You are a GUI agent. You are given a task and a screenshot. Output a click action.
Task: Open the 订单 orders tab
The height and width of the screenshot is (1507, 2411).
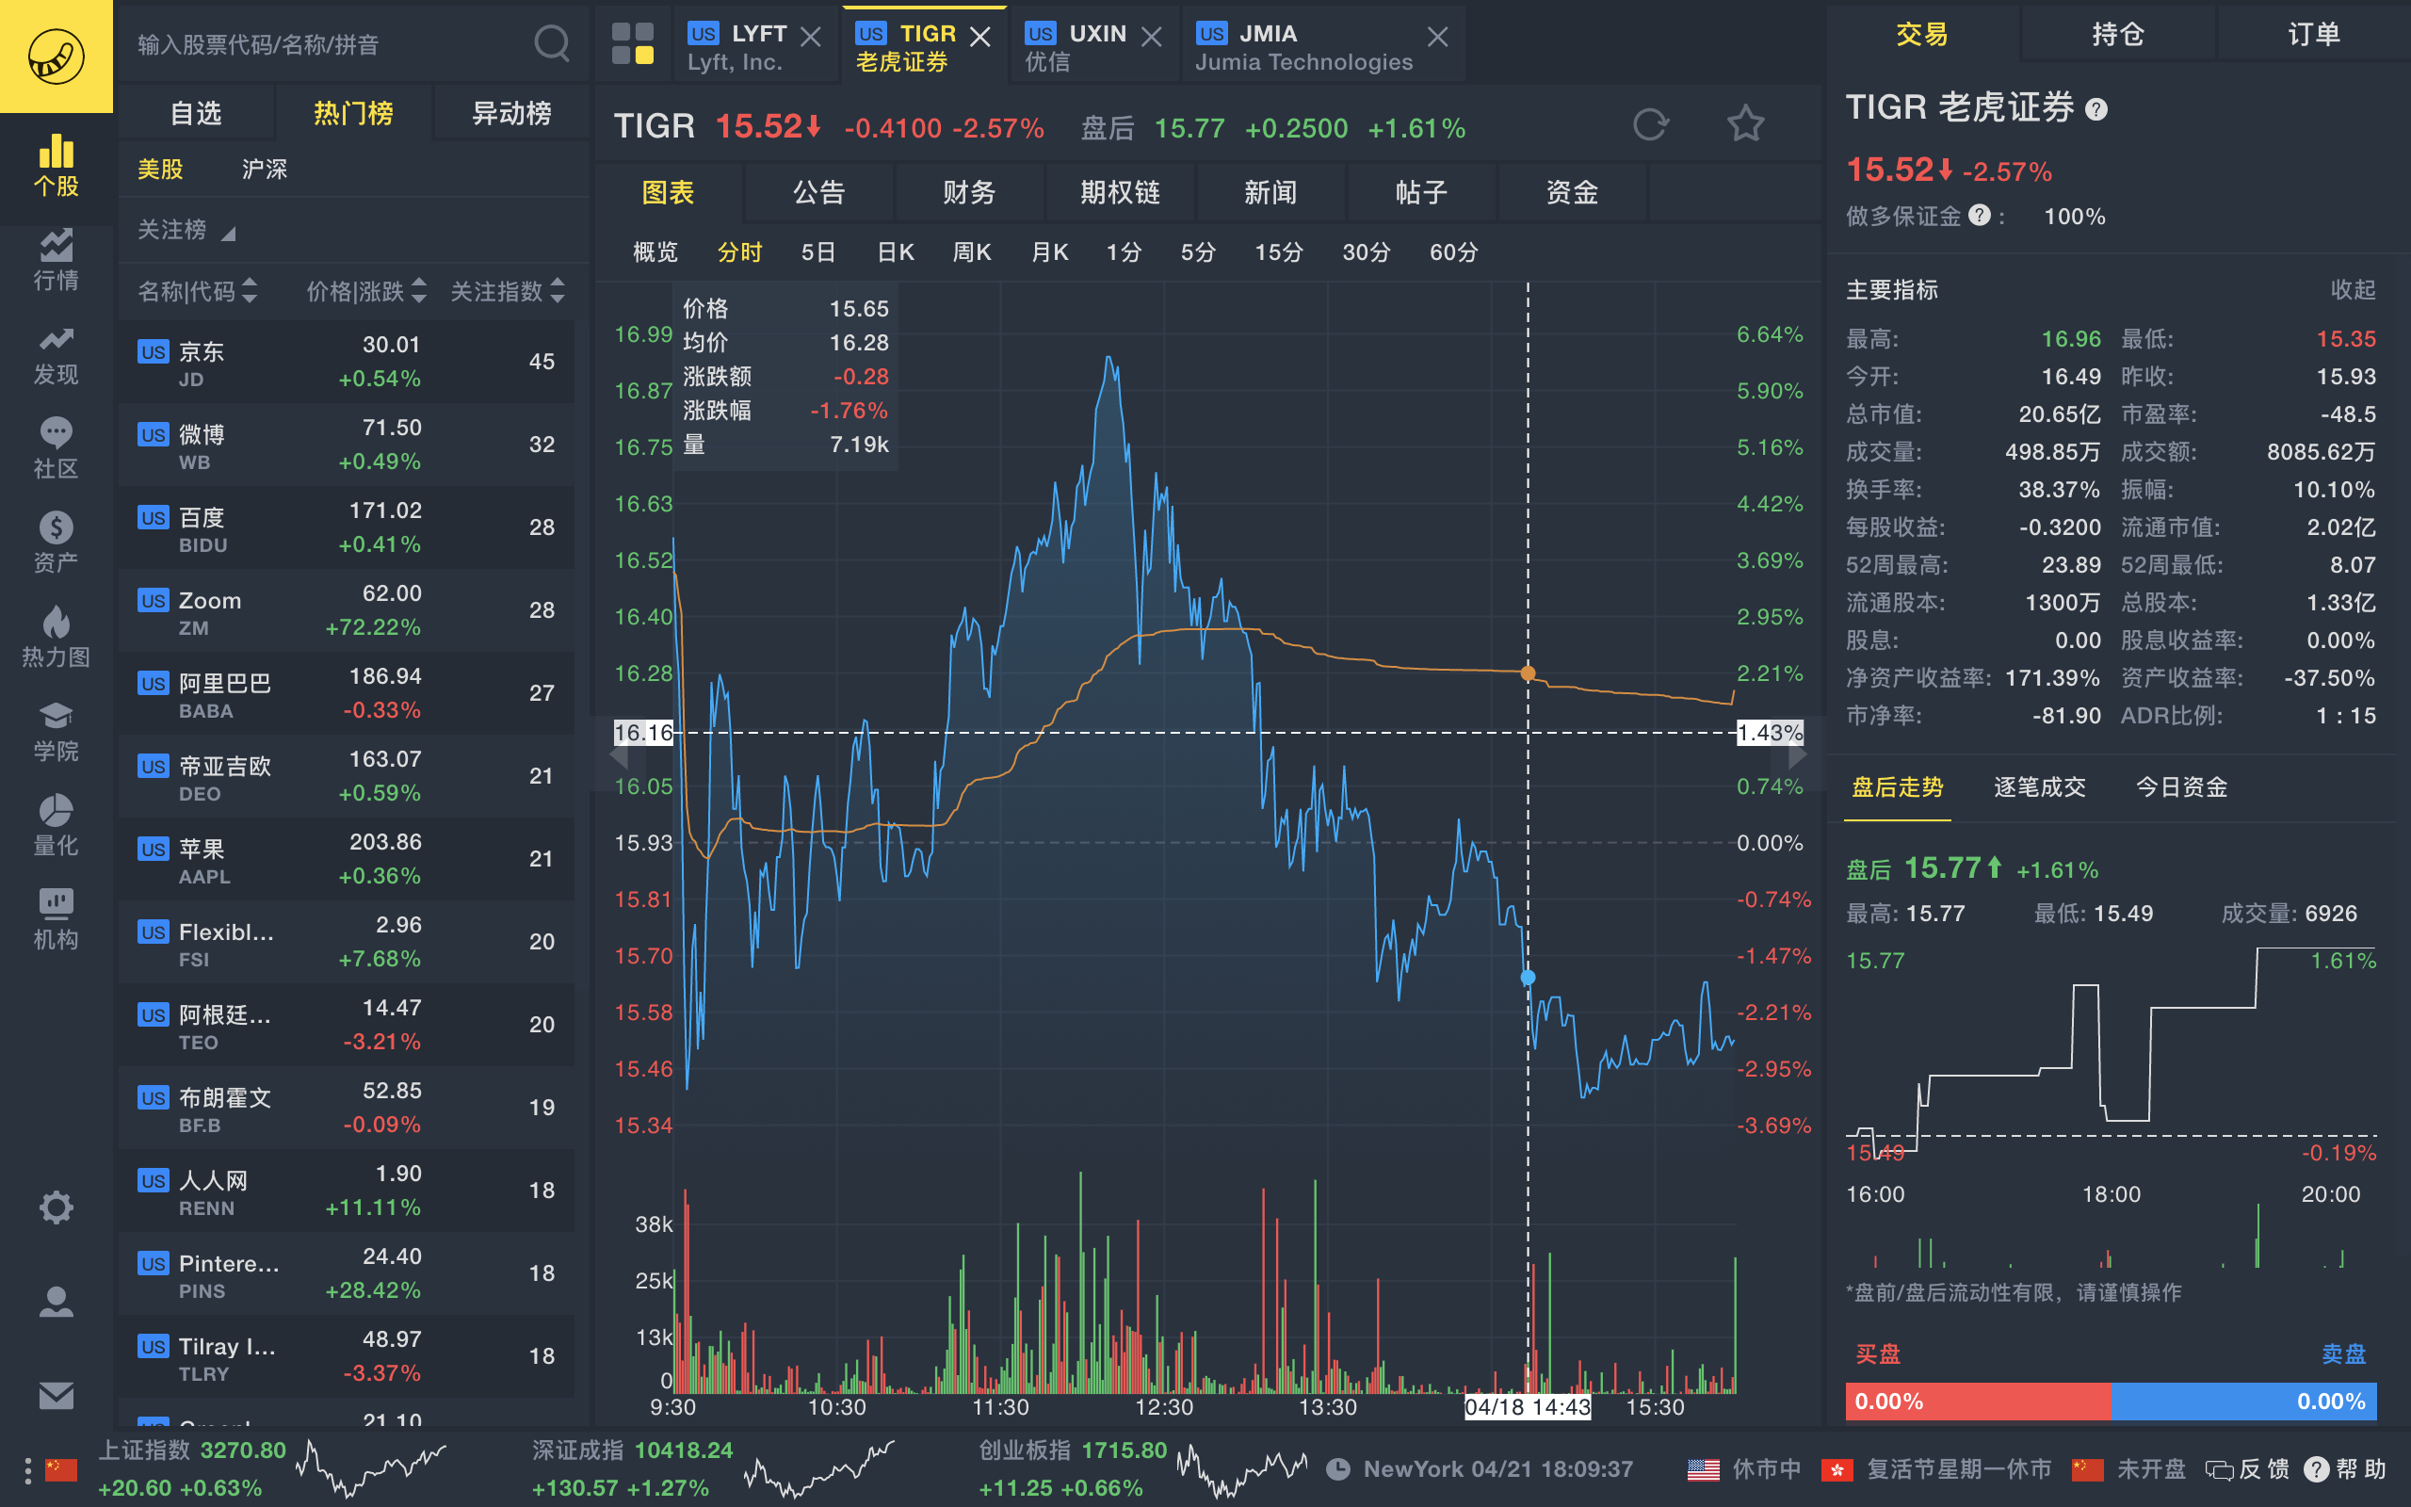(2313, 34)
